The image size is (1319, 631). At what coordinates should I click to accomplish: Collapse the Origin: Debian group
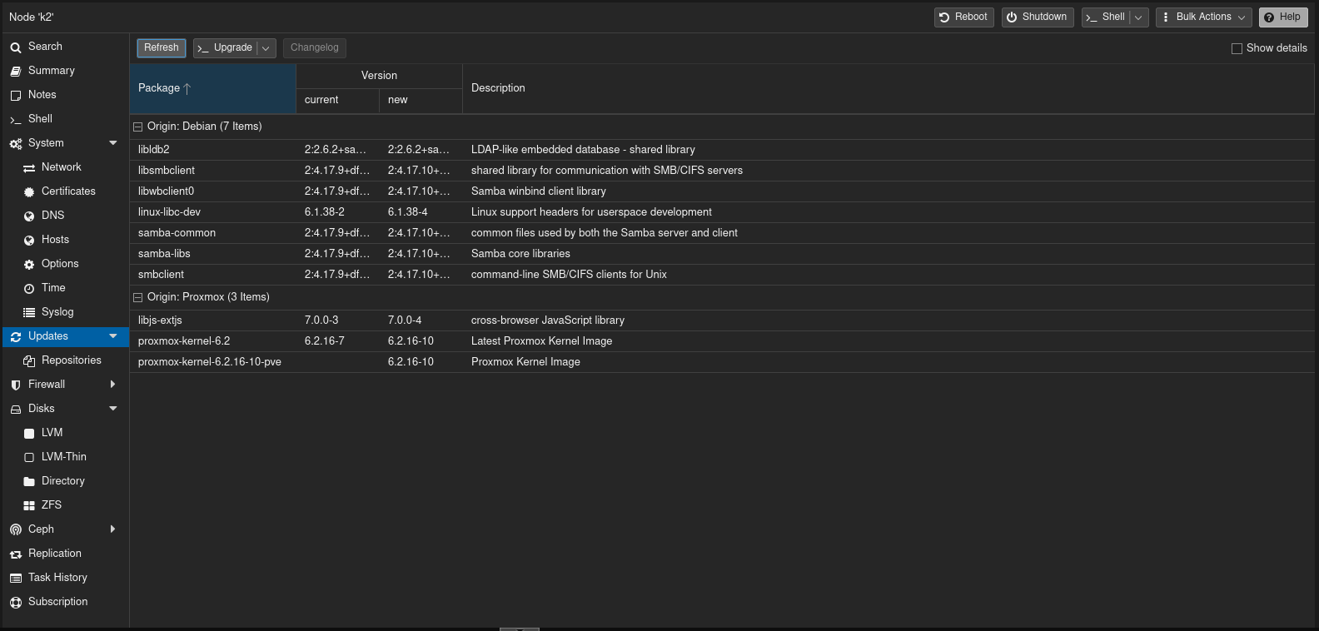pos(138,127)
